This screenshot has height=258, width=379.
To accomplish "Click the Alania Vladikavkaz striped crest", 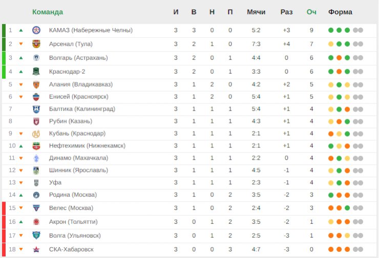I will [36, 84].
